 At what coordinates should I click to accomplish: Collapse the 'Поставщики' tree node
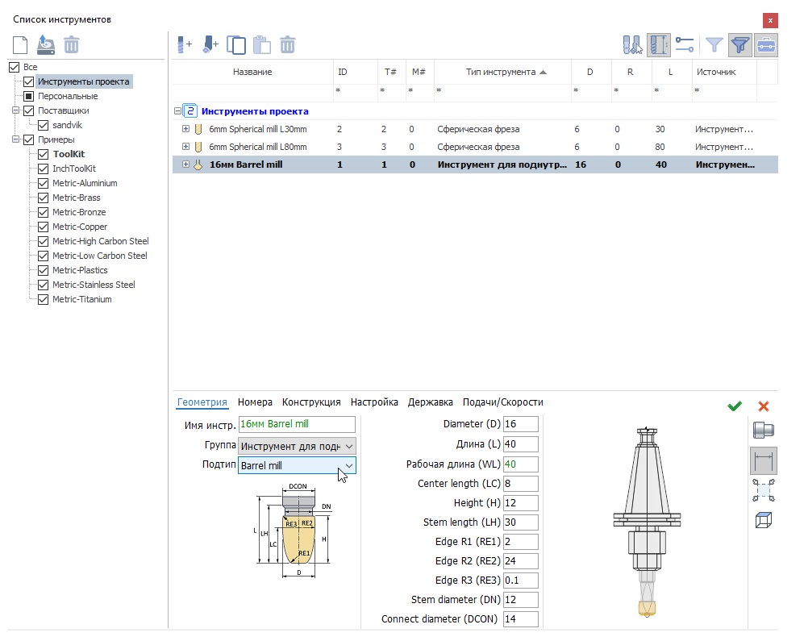pos(16,110)
